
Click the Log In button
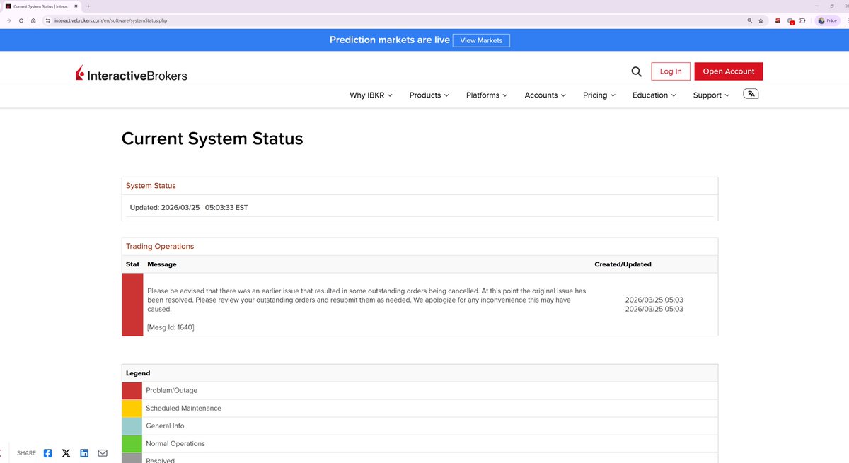671,71
